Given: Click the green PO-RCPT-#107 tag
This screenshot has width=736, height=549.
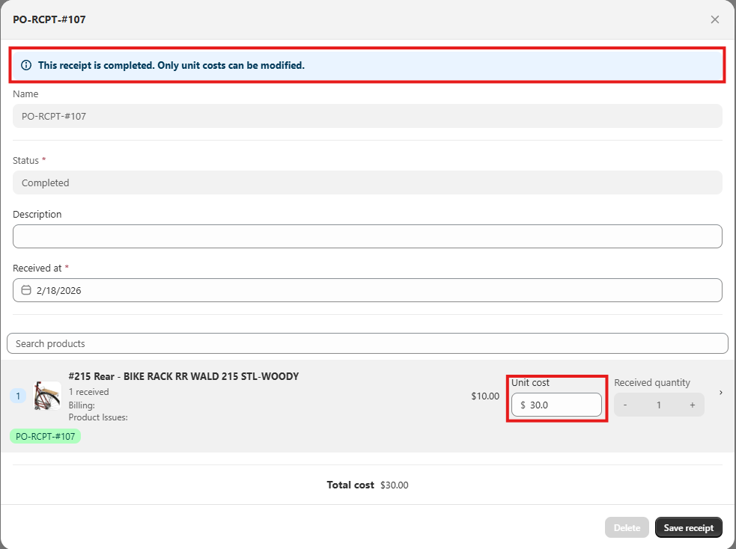Looking at the screenshot, I should tap(45, 436).
